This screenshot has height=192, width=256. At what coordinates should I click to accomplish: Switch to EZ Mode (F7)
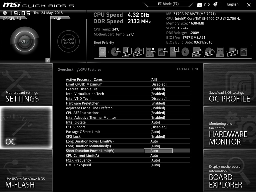coord(168,4)
